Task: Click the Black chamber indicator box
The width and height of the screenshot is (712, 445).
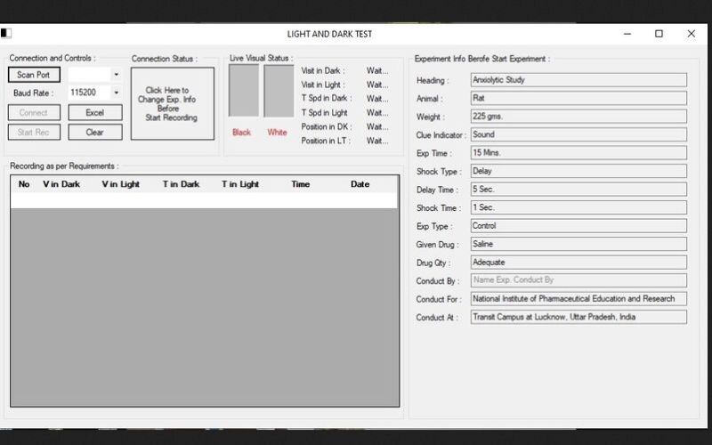Action: (x=242, y=92)
